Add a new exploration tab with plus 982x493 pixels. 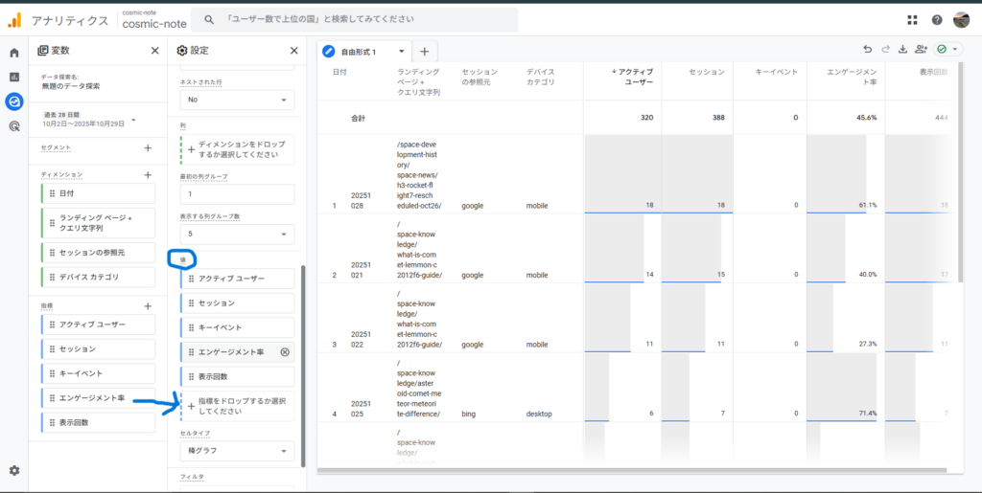(x=424, y=51)
